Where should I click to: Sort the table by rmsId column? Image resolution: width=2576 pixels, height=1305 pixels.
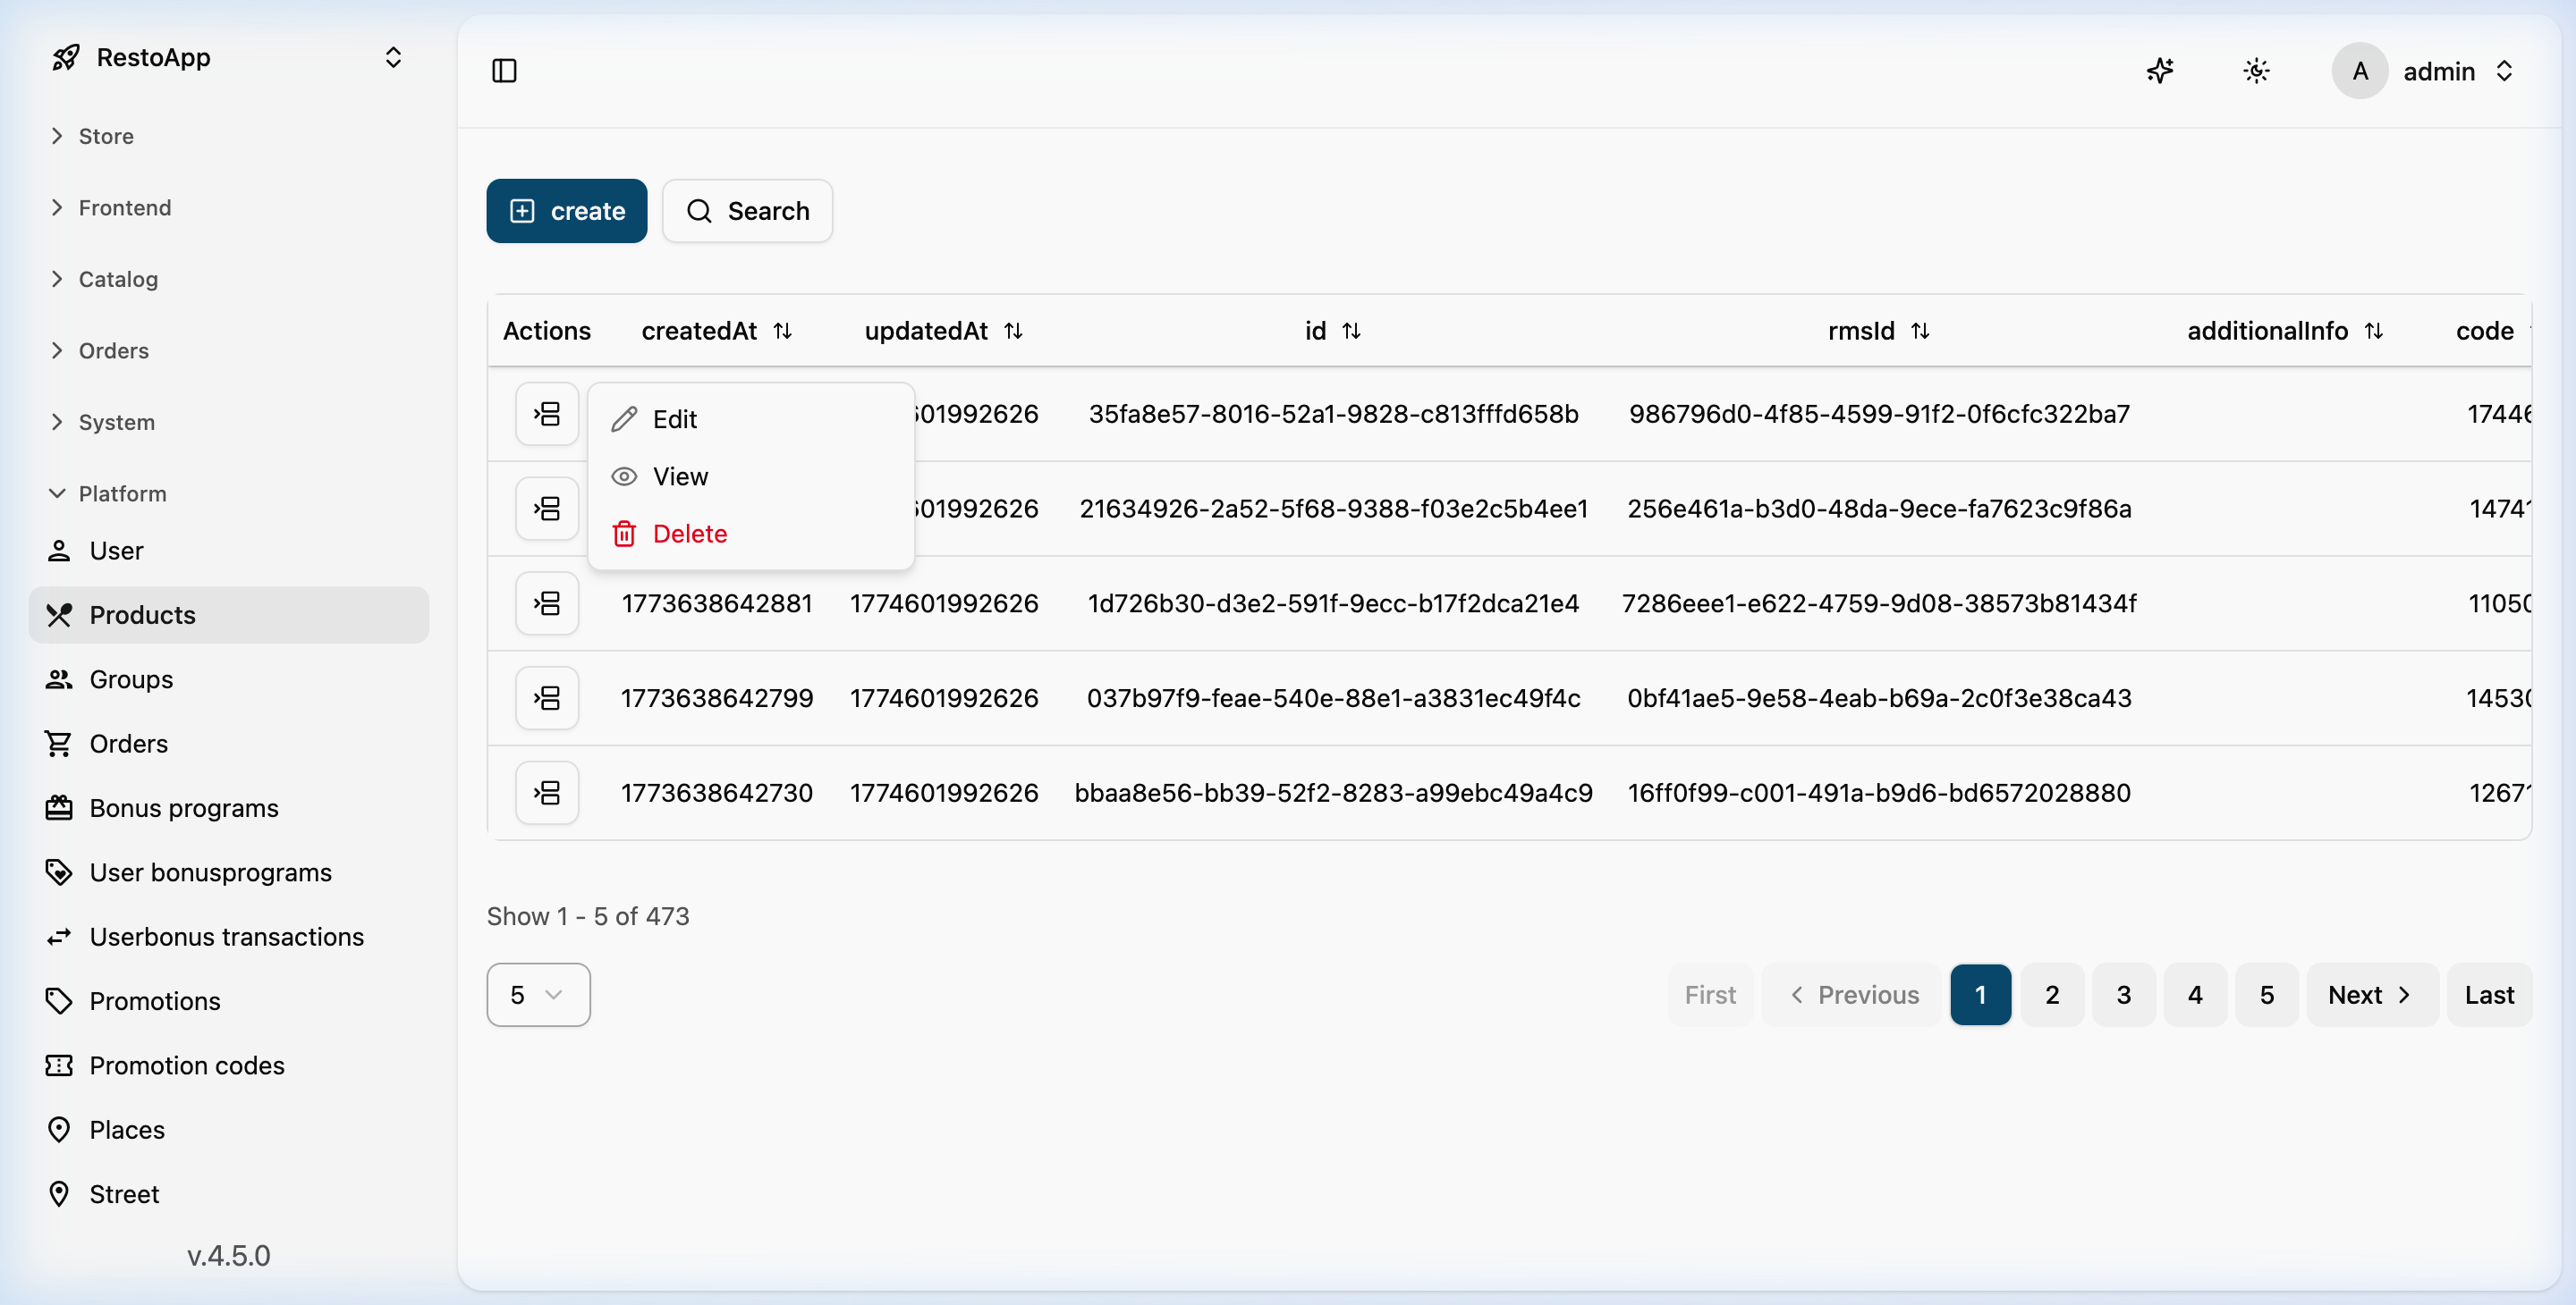point(1920,331)
